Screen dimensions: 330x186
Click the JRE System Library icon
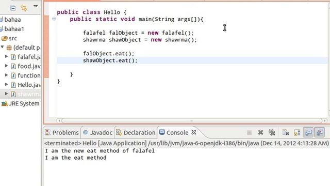(x=5, y=104)
